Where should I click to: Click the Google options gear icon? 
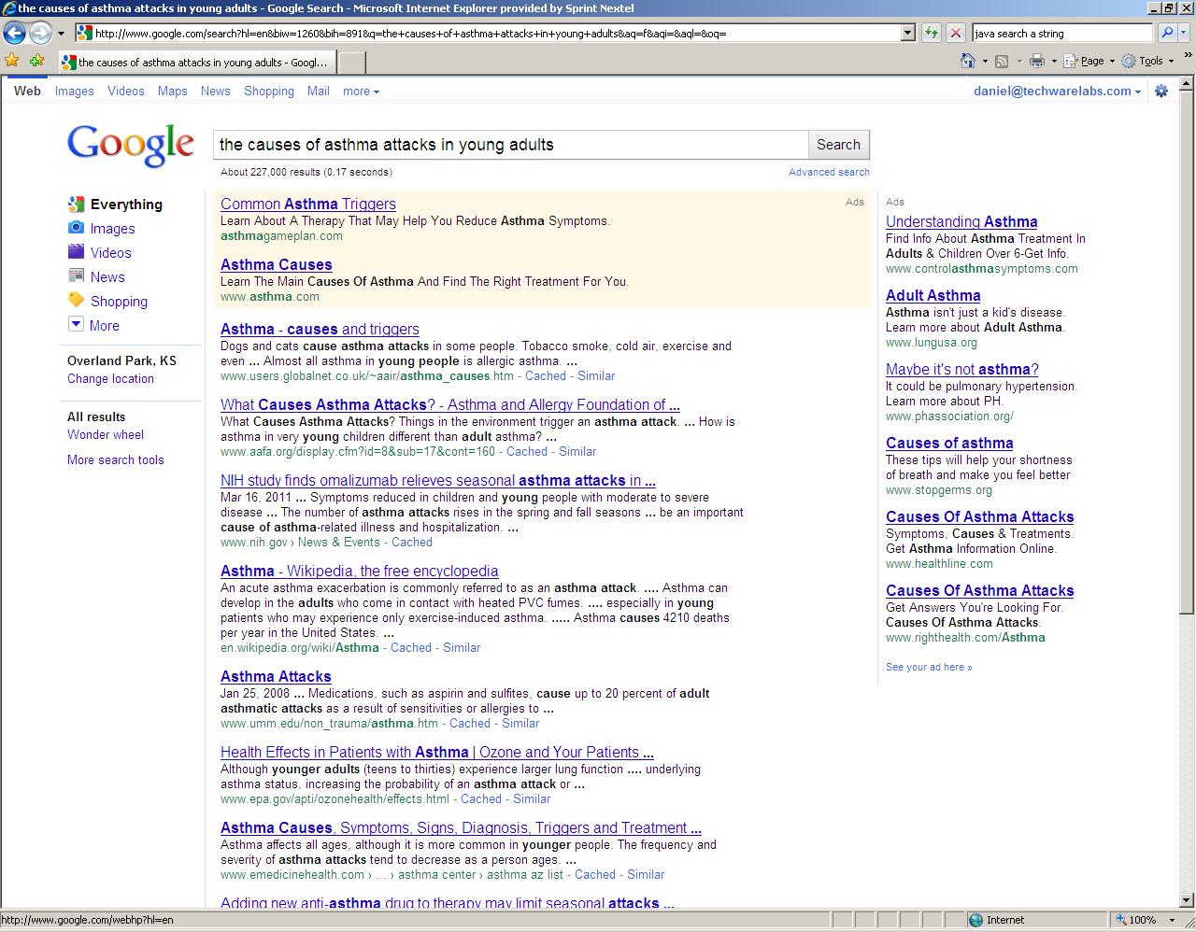tap(1161, 91)
